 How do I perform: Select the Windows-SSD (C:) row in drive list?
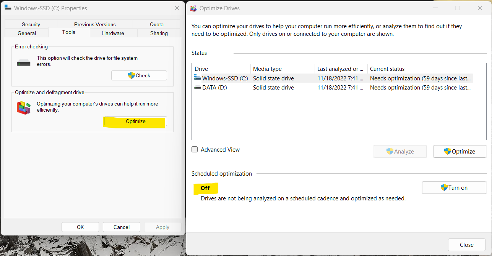tap(333, 78)
